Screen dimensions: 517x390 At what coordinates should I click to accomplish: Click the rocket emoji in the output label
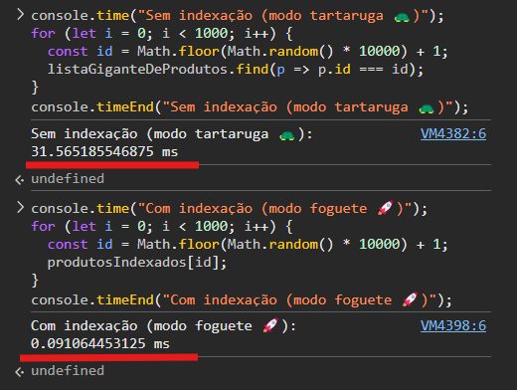point(270,325)
